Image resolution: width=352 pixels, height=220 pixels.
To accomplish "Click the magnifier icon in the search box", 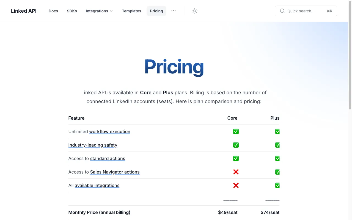I will point(282,11).
